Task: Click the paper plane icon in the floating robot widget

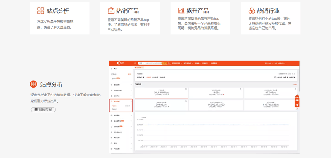Action: coord(297,104)
